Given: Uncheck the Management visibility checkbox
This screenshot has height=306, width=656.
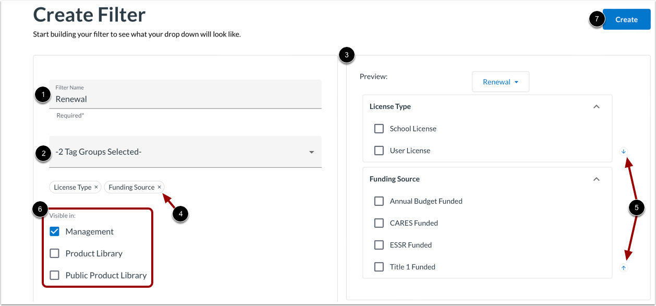Looking at the screenshot, I should pos(54,231).
